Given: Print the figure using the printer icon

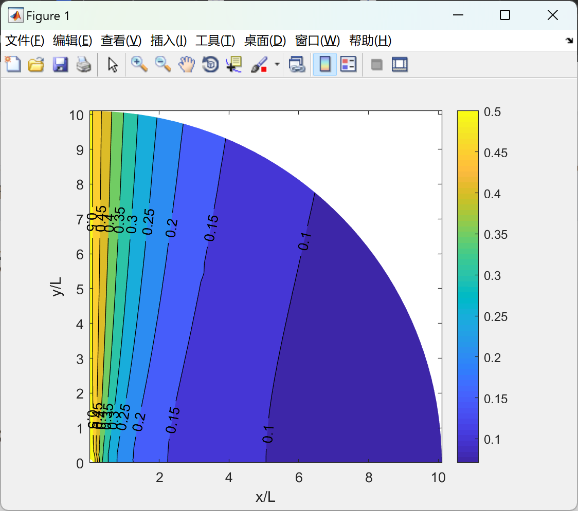Looking at the screenshot, I should pos(84,64).
